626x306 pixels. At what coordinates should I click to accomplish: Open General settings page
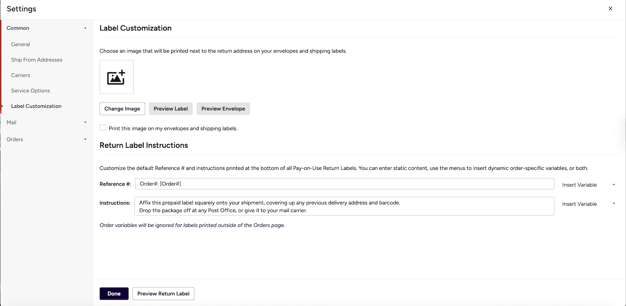pyautogui.click(x=20, y=44)
